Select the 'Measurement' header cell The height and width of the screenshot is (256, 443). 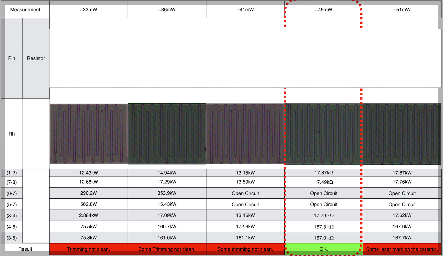click(25, 9)
